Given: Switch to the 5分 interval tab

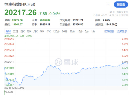Looking at the screenshot, I should tap(87, 31).
